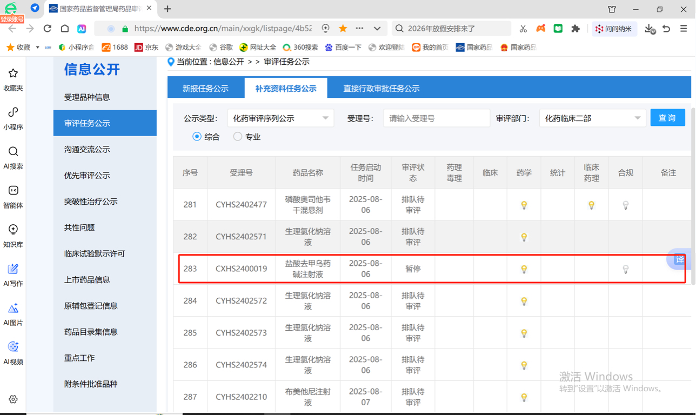Click the 药学 bulb for CYHS2402571
This screenshot has height=415, width=696.
tap(524, 237)
